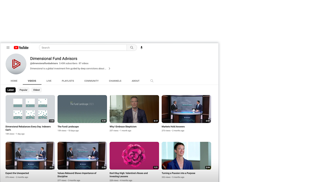Sort videos by Popular chip
The image size is (324, 182).
[x=23, y=90]
